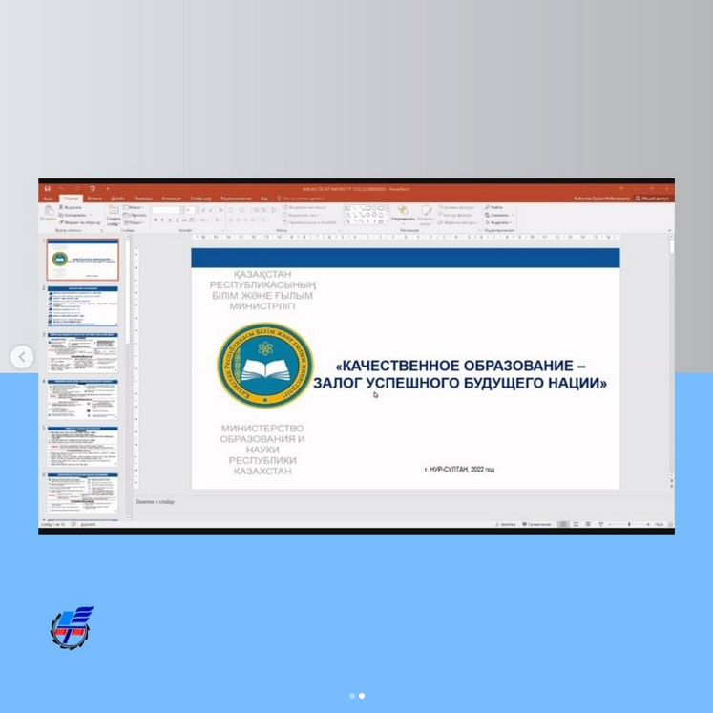Click the Arrange (Упорядочить) icon
Image resolution: width=713 pixels, height=713 pixels.
coord(403,210)
